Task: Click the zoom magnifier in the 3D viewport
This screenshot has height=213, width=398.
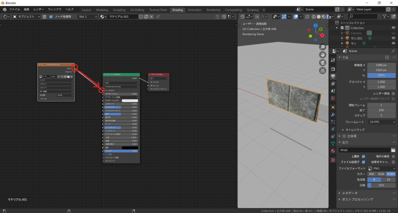Action: click(322, 47)
